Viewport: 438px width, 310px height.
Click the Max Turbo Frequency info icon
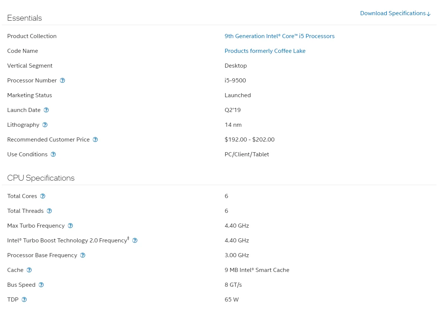coord(70,226)
